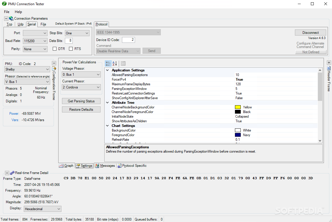The image size is (332, 222).
Task: Toggle the RTS checkbox
Action: [x=71, y=49]
